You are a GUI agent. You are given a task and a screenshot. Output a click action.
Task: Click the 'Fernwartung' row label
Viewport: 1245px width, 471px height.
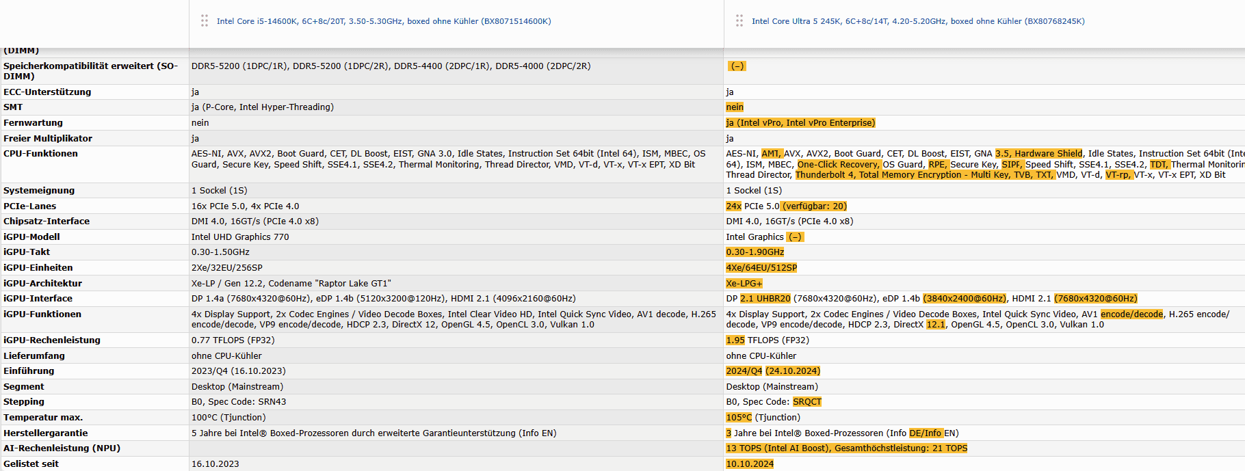tap(33, 123)
